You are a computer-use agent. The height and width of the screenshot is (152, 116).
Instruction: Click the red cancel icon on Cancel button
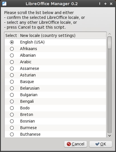69,144
